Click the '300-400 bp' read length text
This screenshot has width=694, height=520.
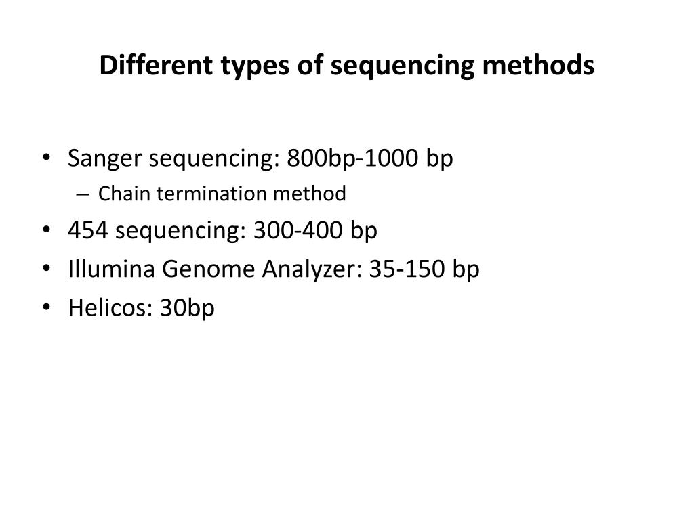click(315, 230)
